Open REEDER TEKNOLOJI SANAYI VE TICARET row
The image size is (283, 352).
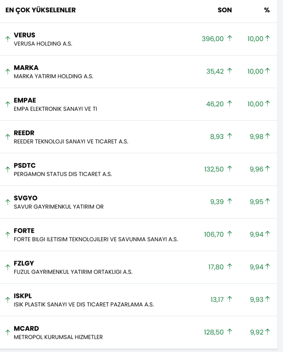click(x=71, y=142)
